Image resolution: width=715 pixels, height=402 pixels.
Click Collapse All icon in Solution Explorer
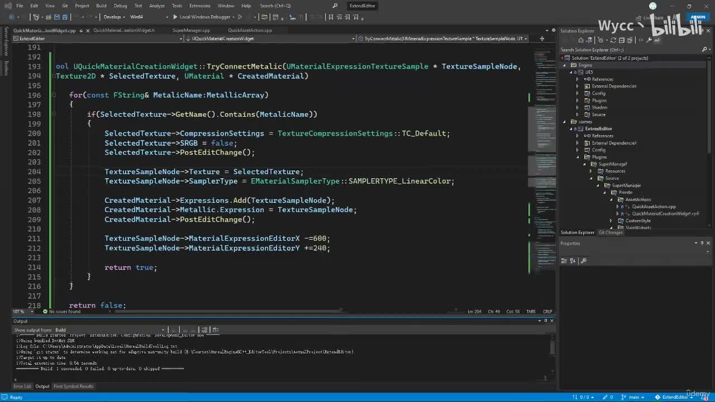[x=621, y=40]
